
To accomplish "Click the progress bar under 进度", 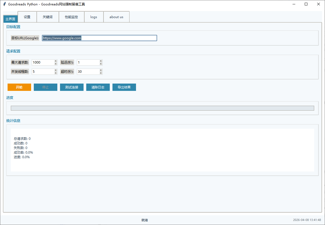I will [x=162, y=108].
